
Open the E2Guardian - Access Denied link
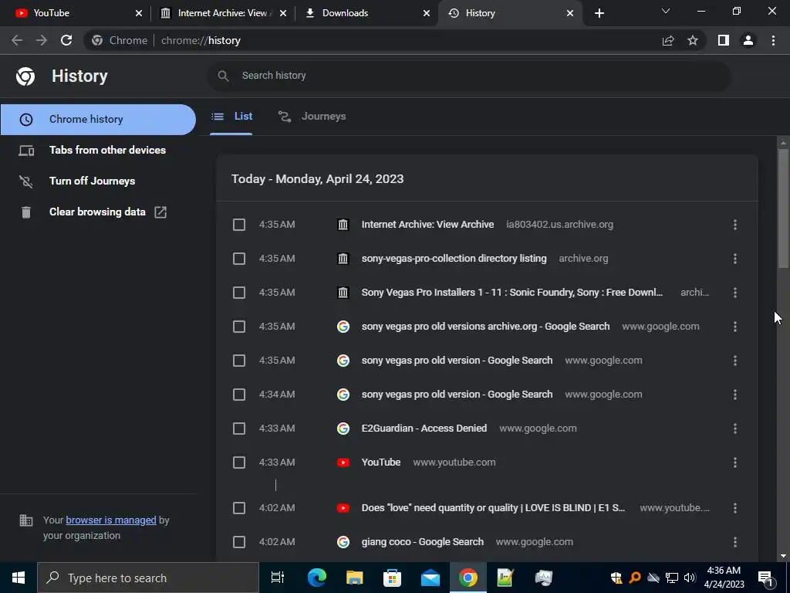point(424,429)
